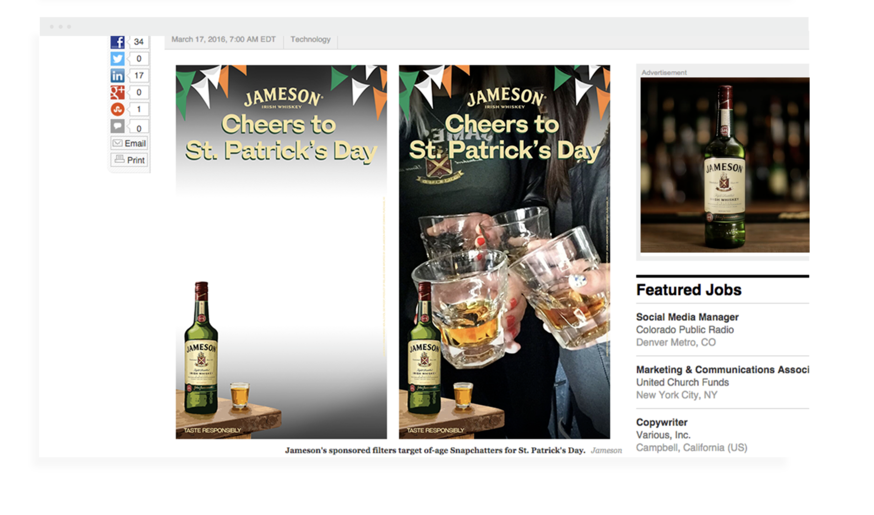874x515 pixels.
Task: Click the Google Plus share icon
Action: tap(117, 92)
